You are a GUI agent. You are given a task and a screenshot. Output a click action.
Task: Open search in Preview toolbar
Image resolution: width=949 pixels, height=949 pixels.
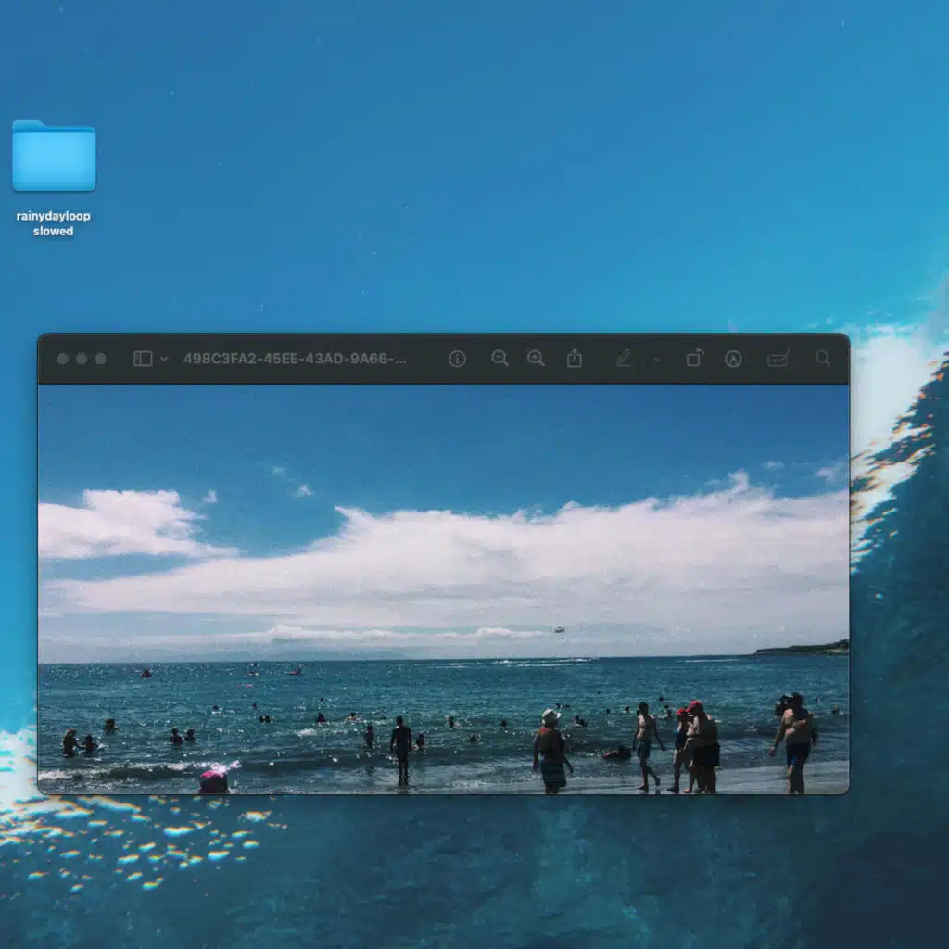(x=823, y=359)
